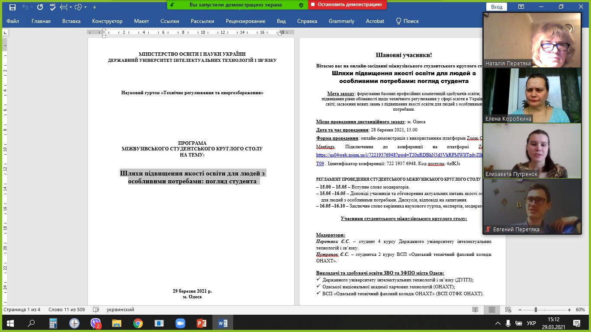
Task: Run the ABC spelling check icon
Action: click(x=52, y=7)
